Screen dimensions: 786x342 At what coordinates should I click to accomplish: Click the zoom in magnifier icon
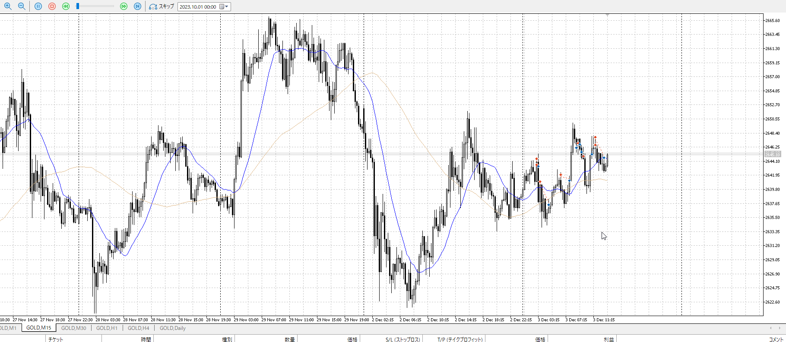pyautogui.click(x=8, y=6)
